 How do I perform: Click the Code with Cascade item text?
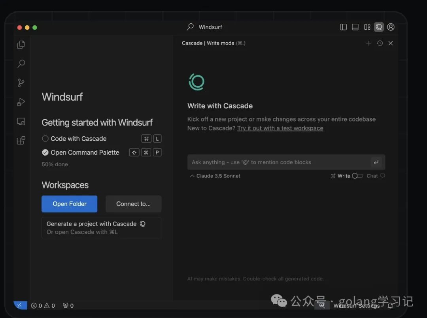coord(78,139)
